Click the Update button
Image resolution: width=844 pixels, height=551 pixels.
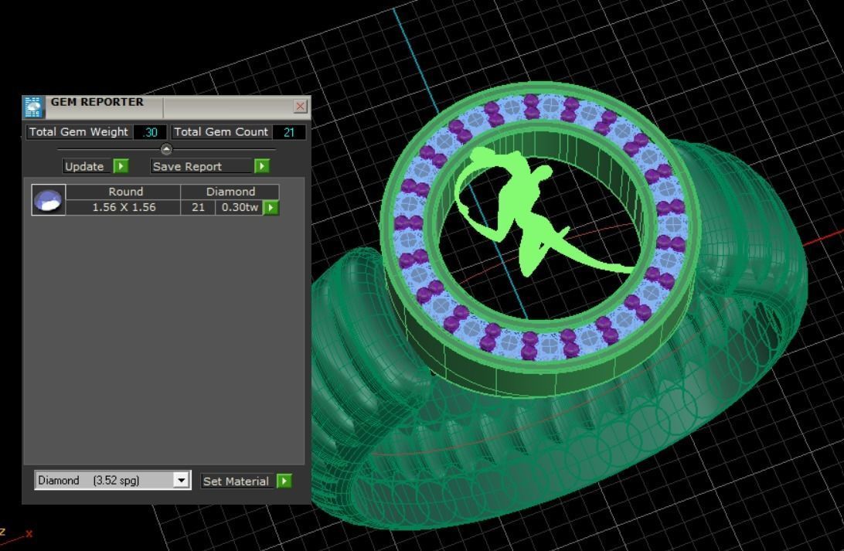point(87,166)
